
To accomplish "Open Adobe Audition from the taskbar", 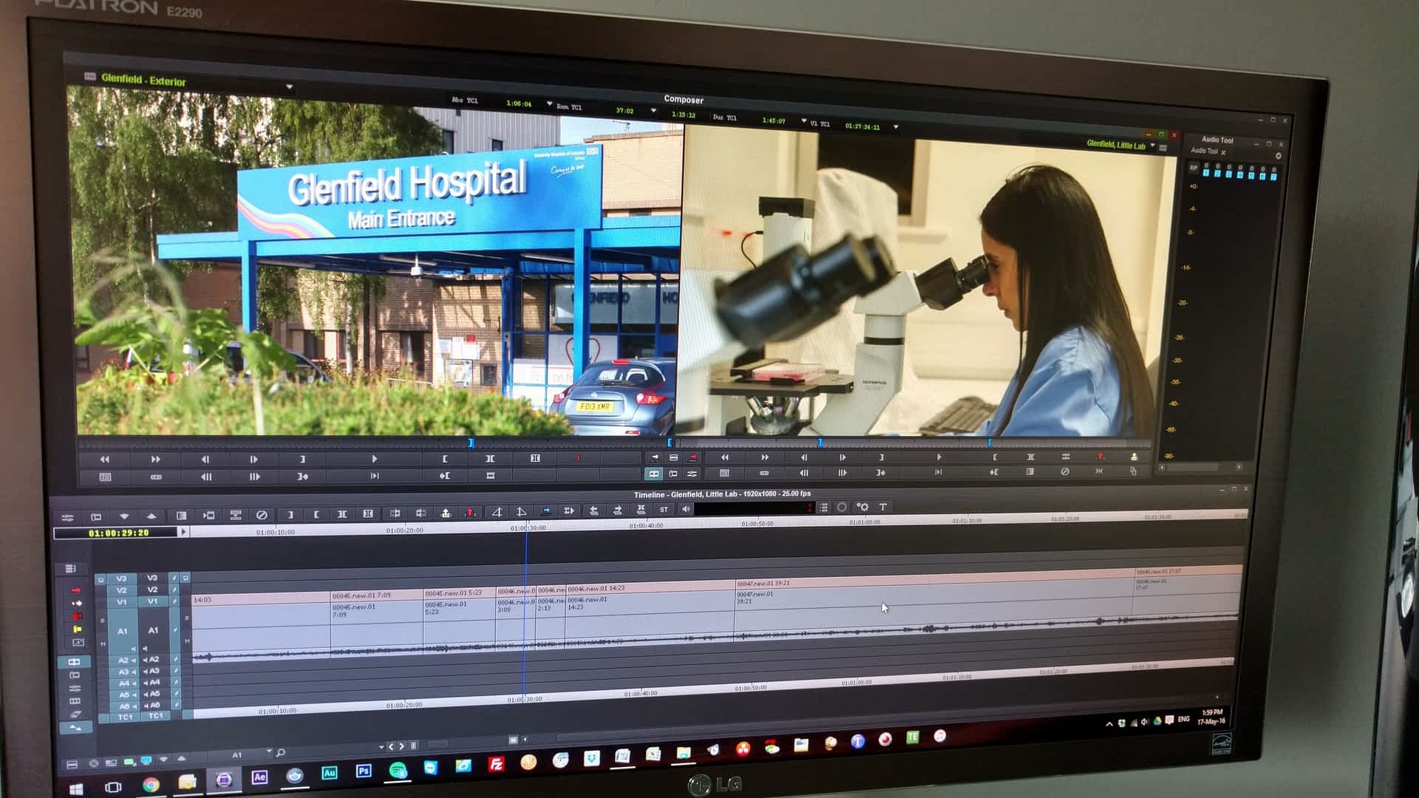I will pos(330,773).
